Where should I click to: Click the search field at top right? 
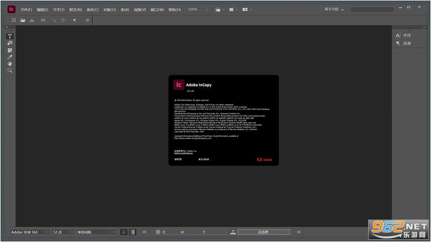(372, 9)
